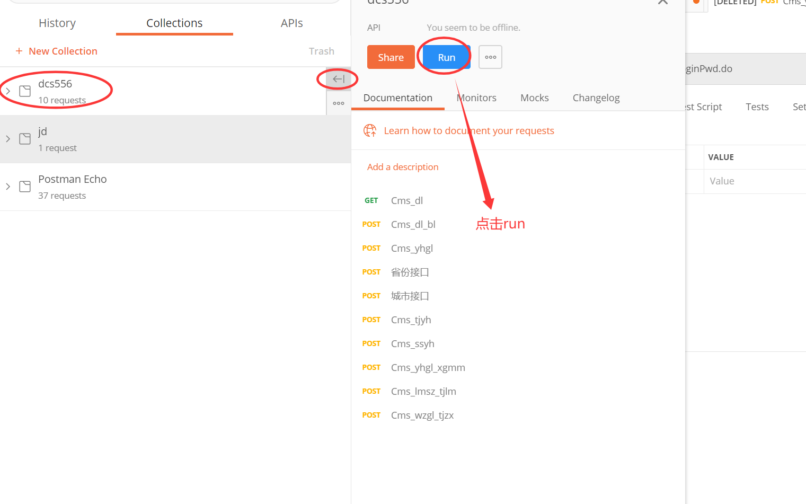Click the dcs556 collection folder icon
The height and width of the screenshot is (504, 806).
[25, 91]
